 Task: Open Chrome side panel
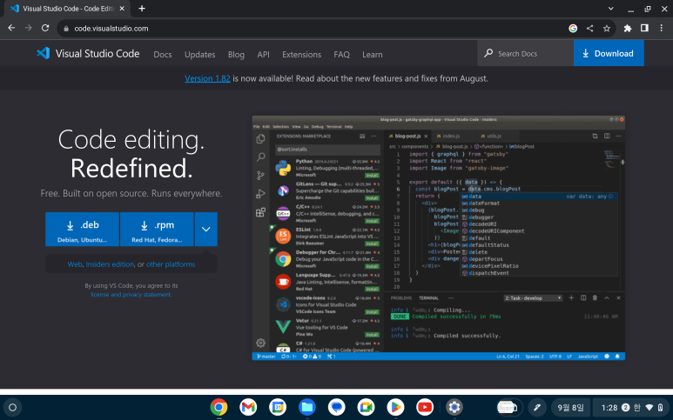coord(644,29)
